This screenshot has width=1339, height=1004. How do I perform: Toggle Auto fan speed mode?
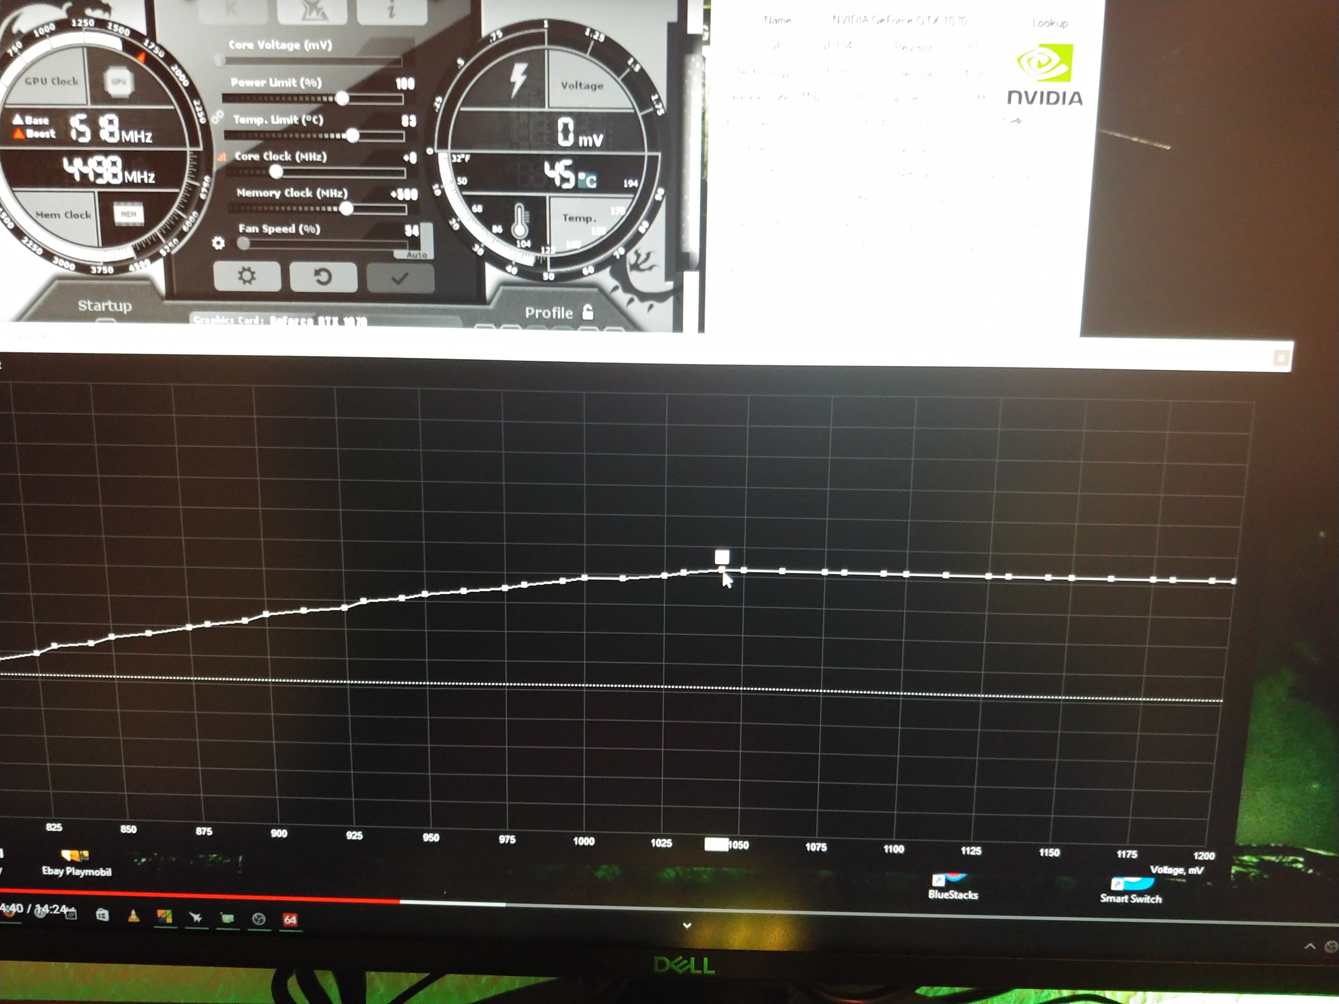click(x=416, y=256)
